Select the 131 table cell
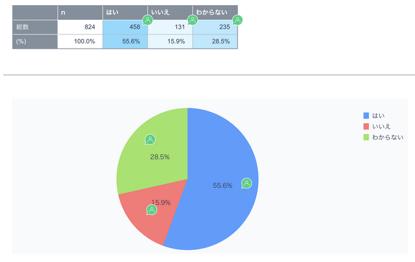The width and height of the screenshot is (415, 262). click(x=170, y=27)
